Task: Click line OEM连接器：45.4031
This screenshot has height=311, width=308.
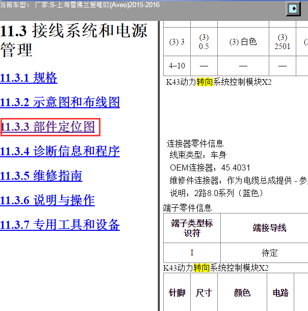Action: tap(210, 168)
